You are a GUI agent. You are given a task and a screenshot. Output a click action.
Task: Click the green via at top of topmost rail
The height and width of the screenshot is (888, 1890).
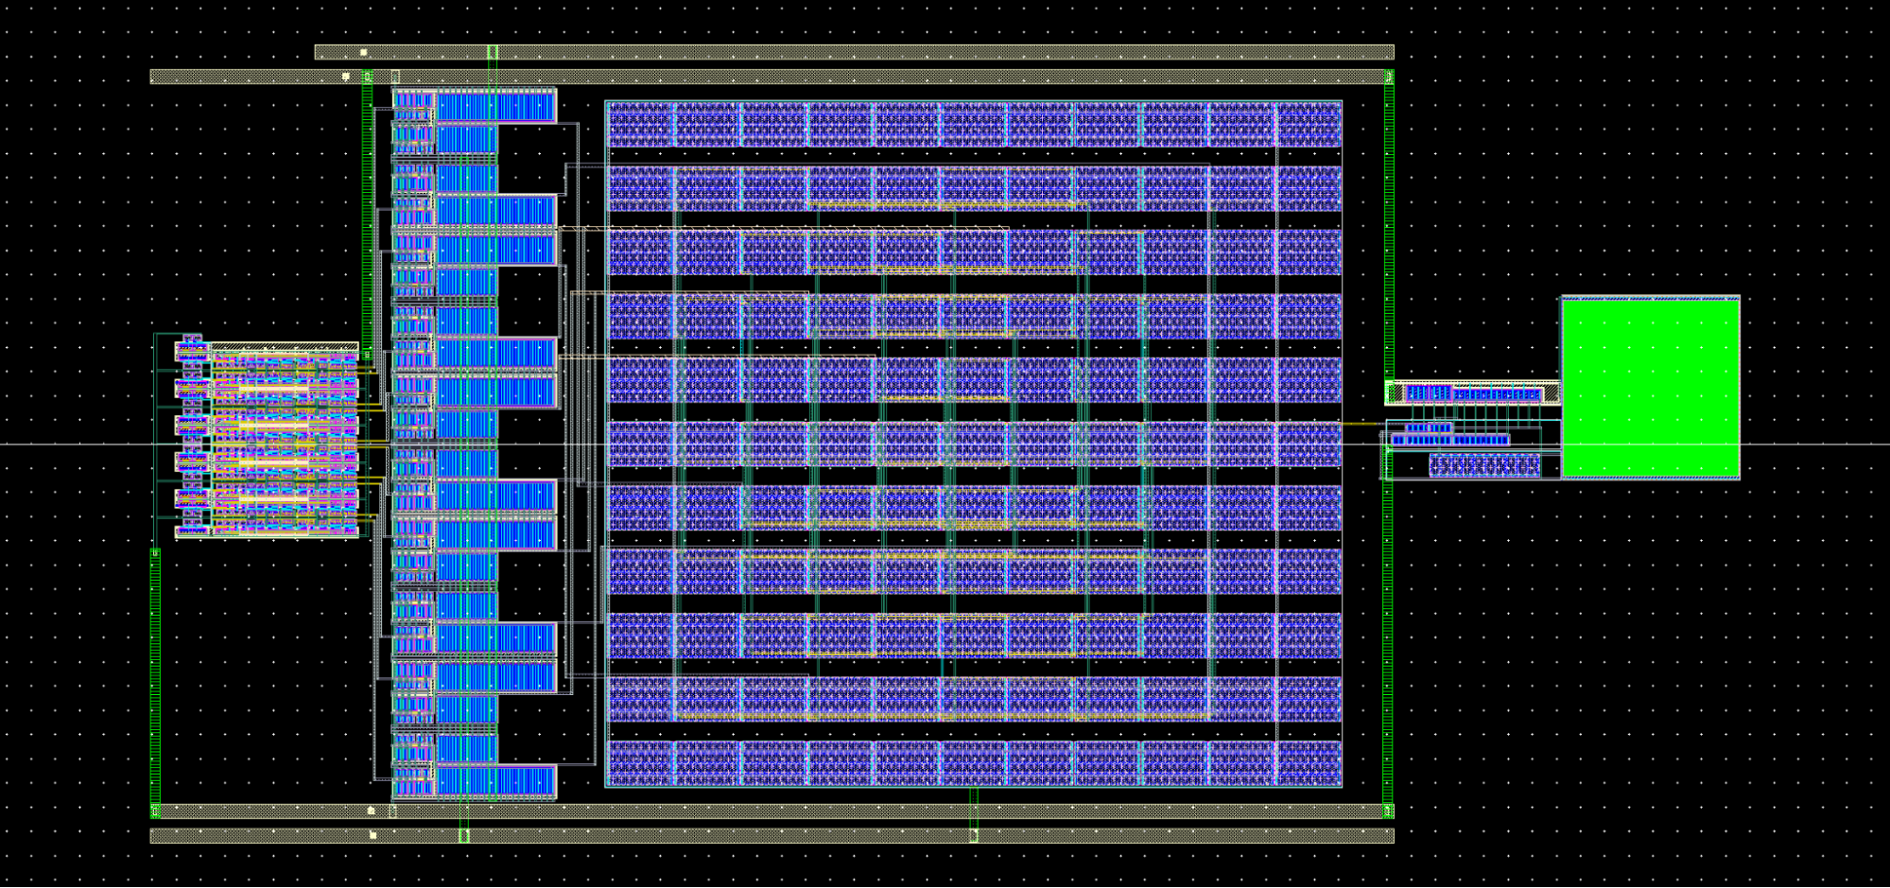[x=493, y=50]
